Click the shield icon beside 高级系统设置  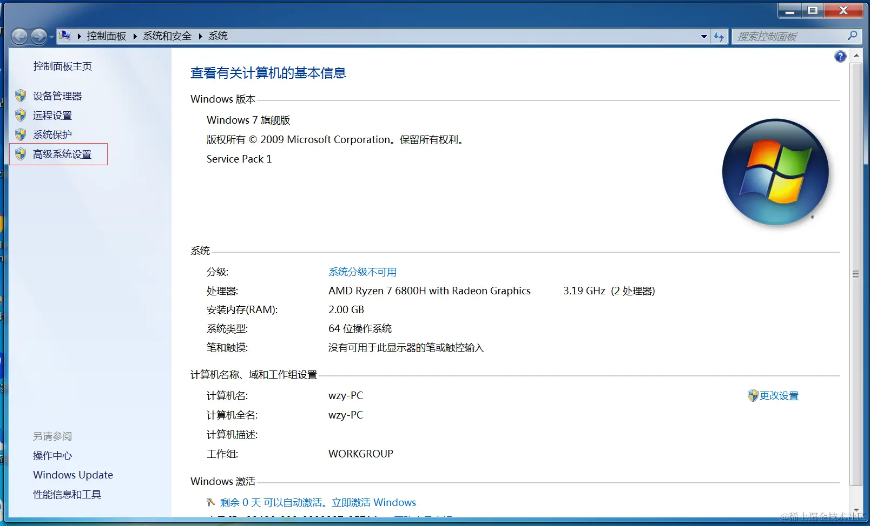point(21,154)
